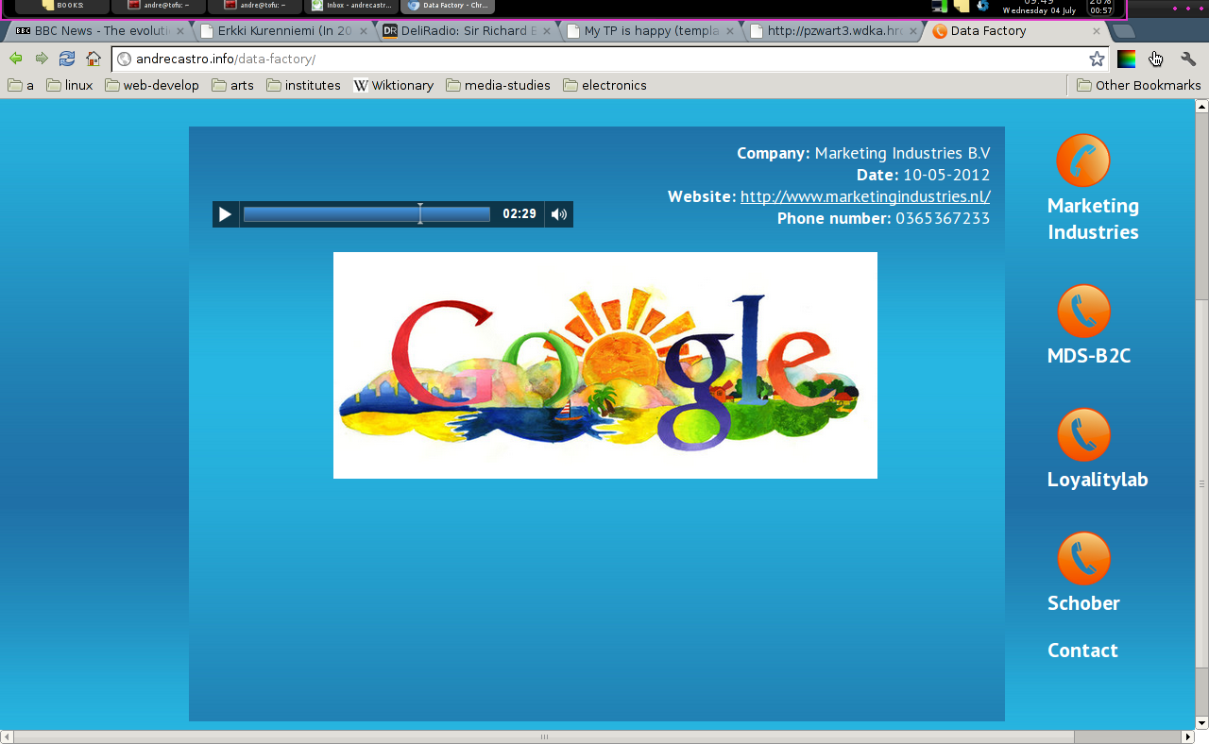This screenshot has width=1209, height=744.
Task: Click the phone number 0365367233
Action: (x=943, y=218)
